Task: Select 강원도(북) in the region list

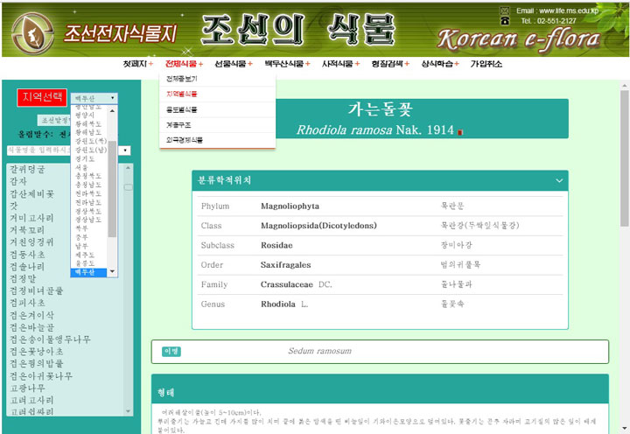Action: [x=91, y=141]
